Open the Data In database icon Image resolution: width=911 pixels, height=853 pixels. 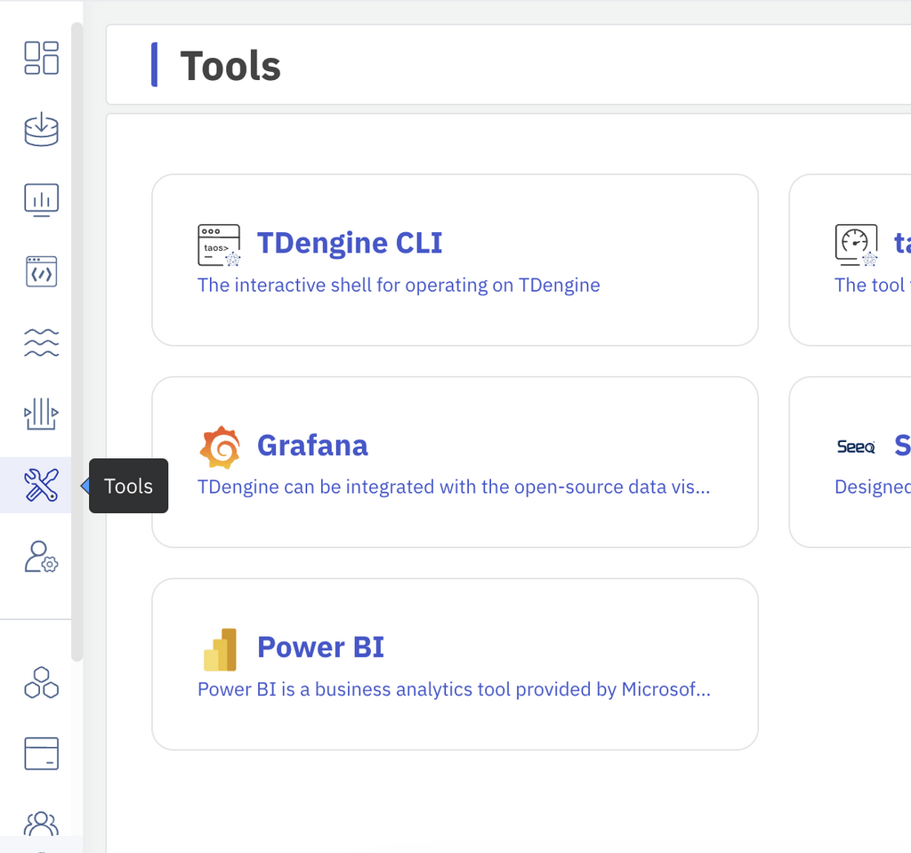40,129
